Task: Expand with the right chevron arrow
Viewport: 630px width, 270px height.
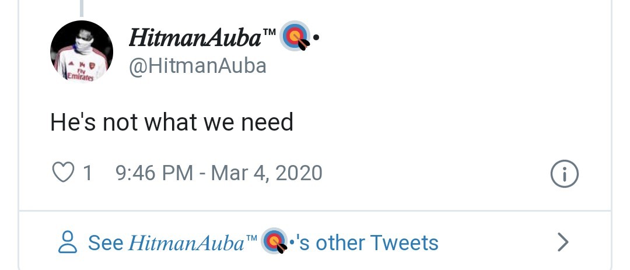Action: click(x=562, y=242)
